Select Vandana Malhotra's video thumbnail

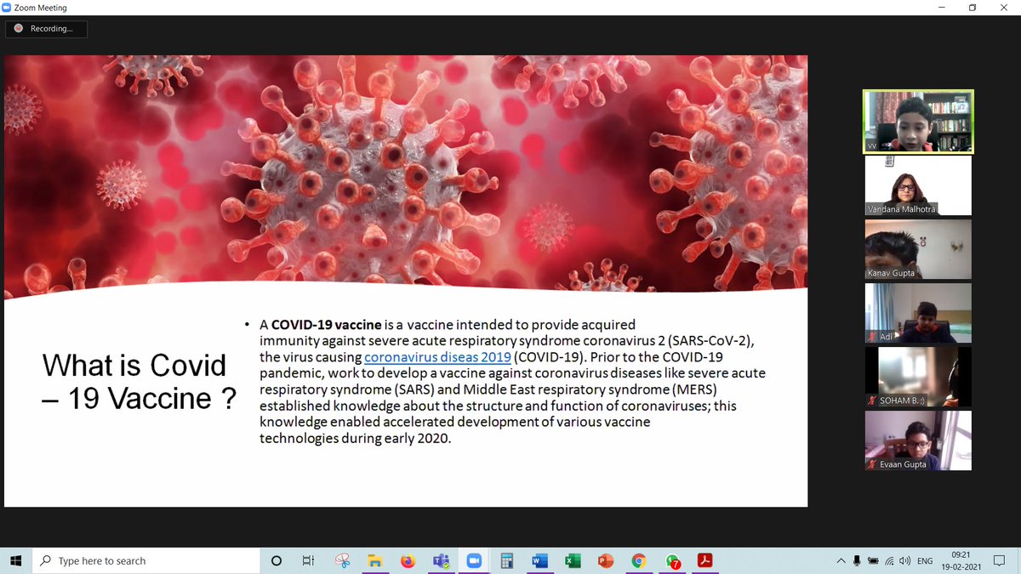point(918,185)
